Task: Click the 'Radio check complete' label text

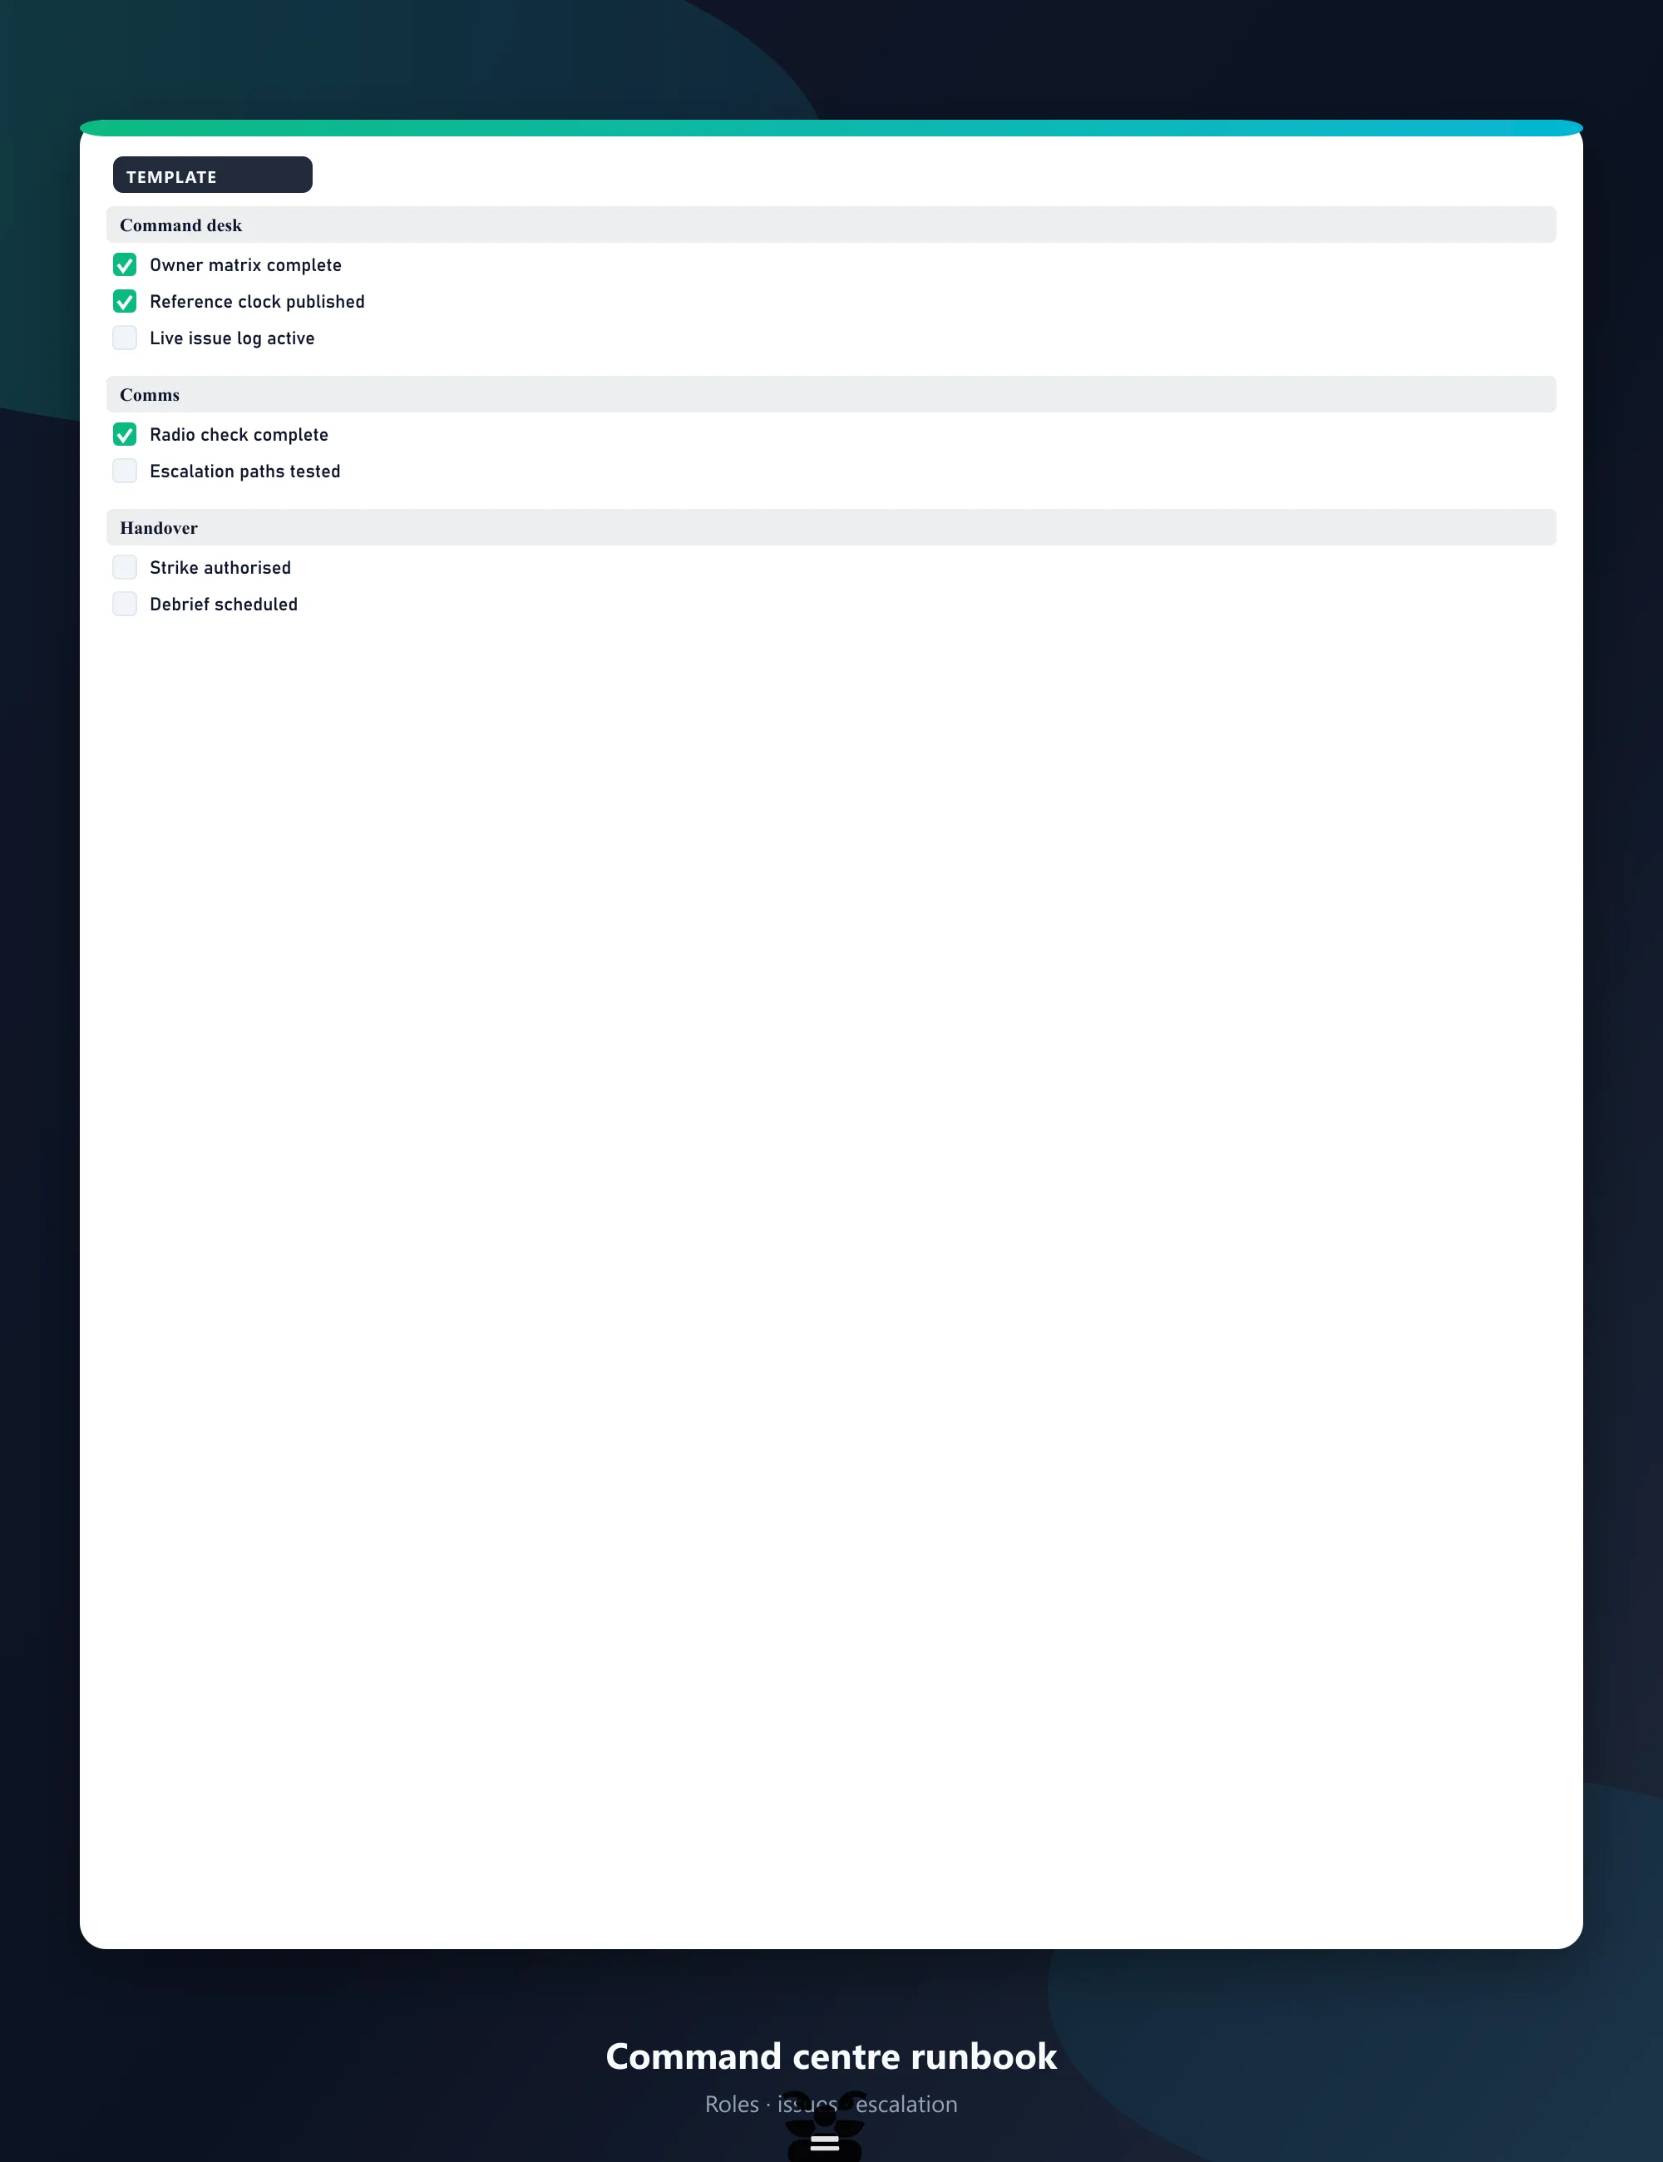Action: coord(239,435)
